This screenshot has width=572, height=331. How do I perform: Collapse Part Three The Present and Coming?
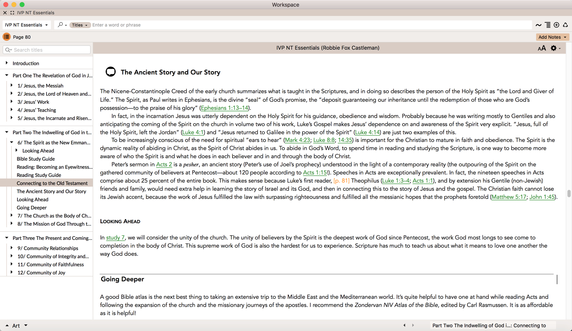click(x=7, y=238)
